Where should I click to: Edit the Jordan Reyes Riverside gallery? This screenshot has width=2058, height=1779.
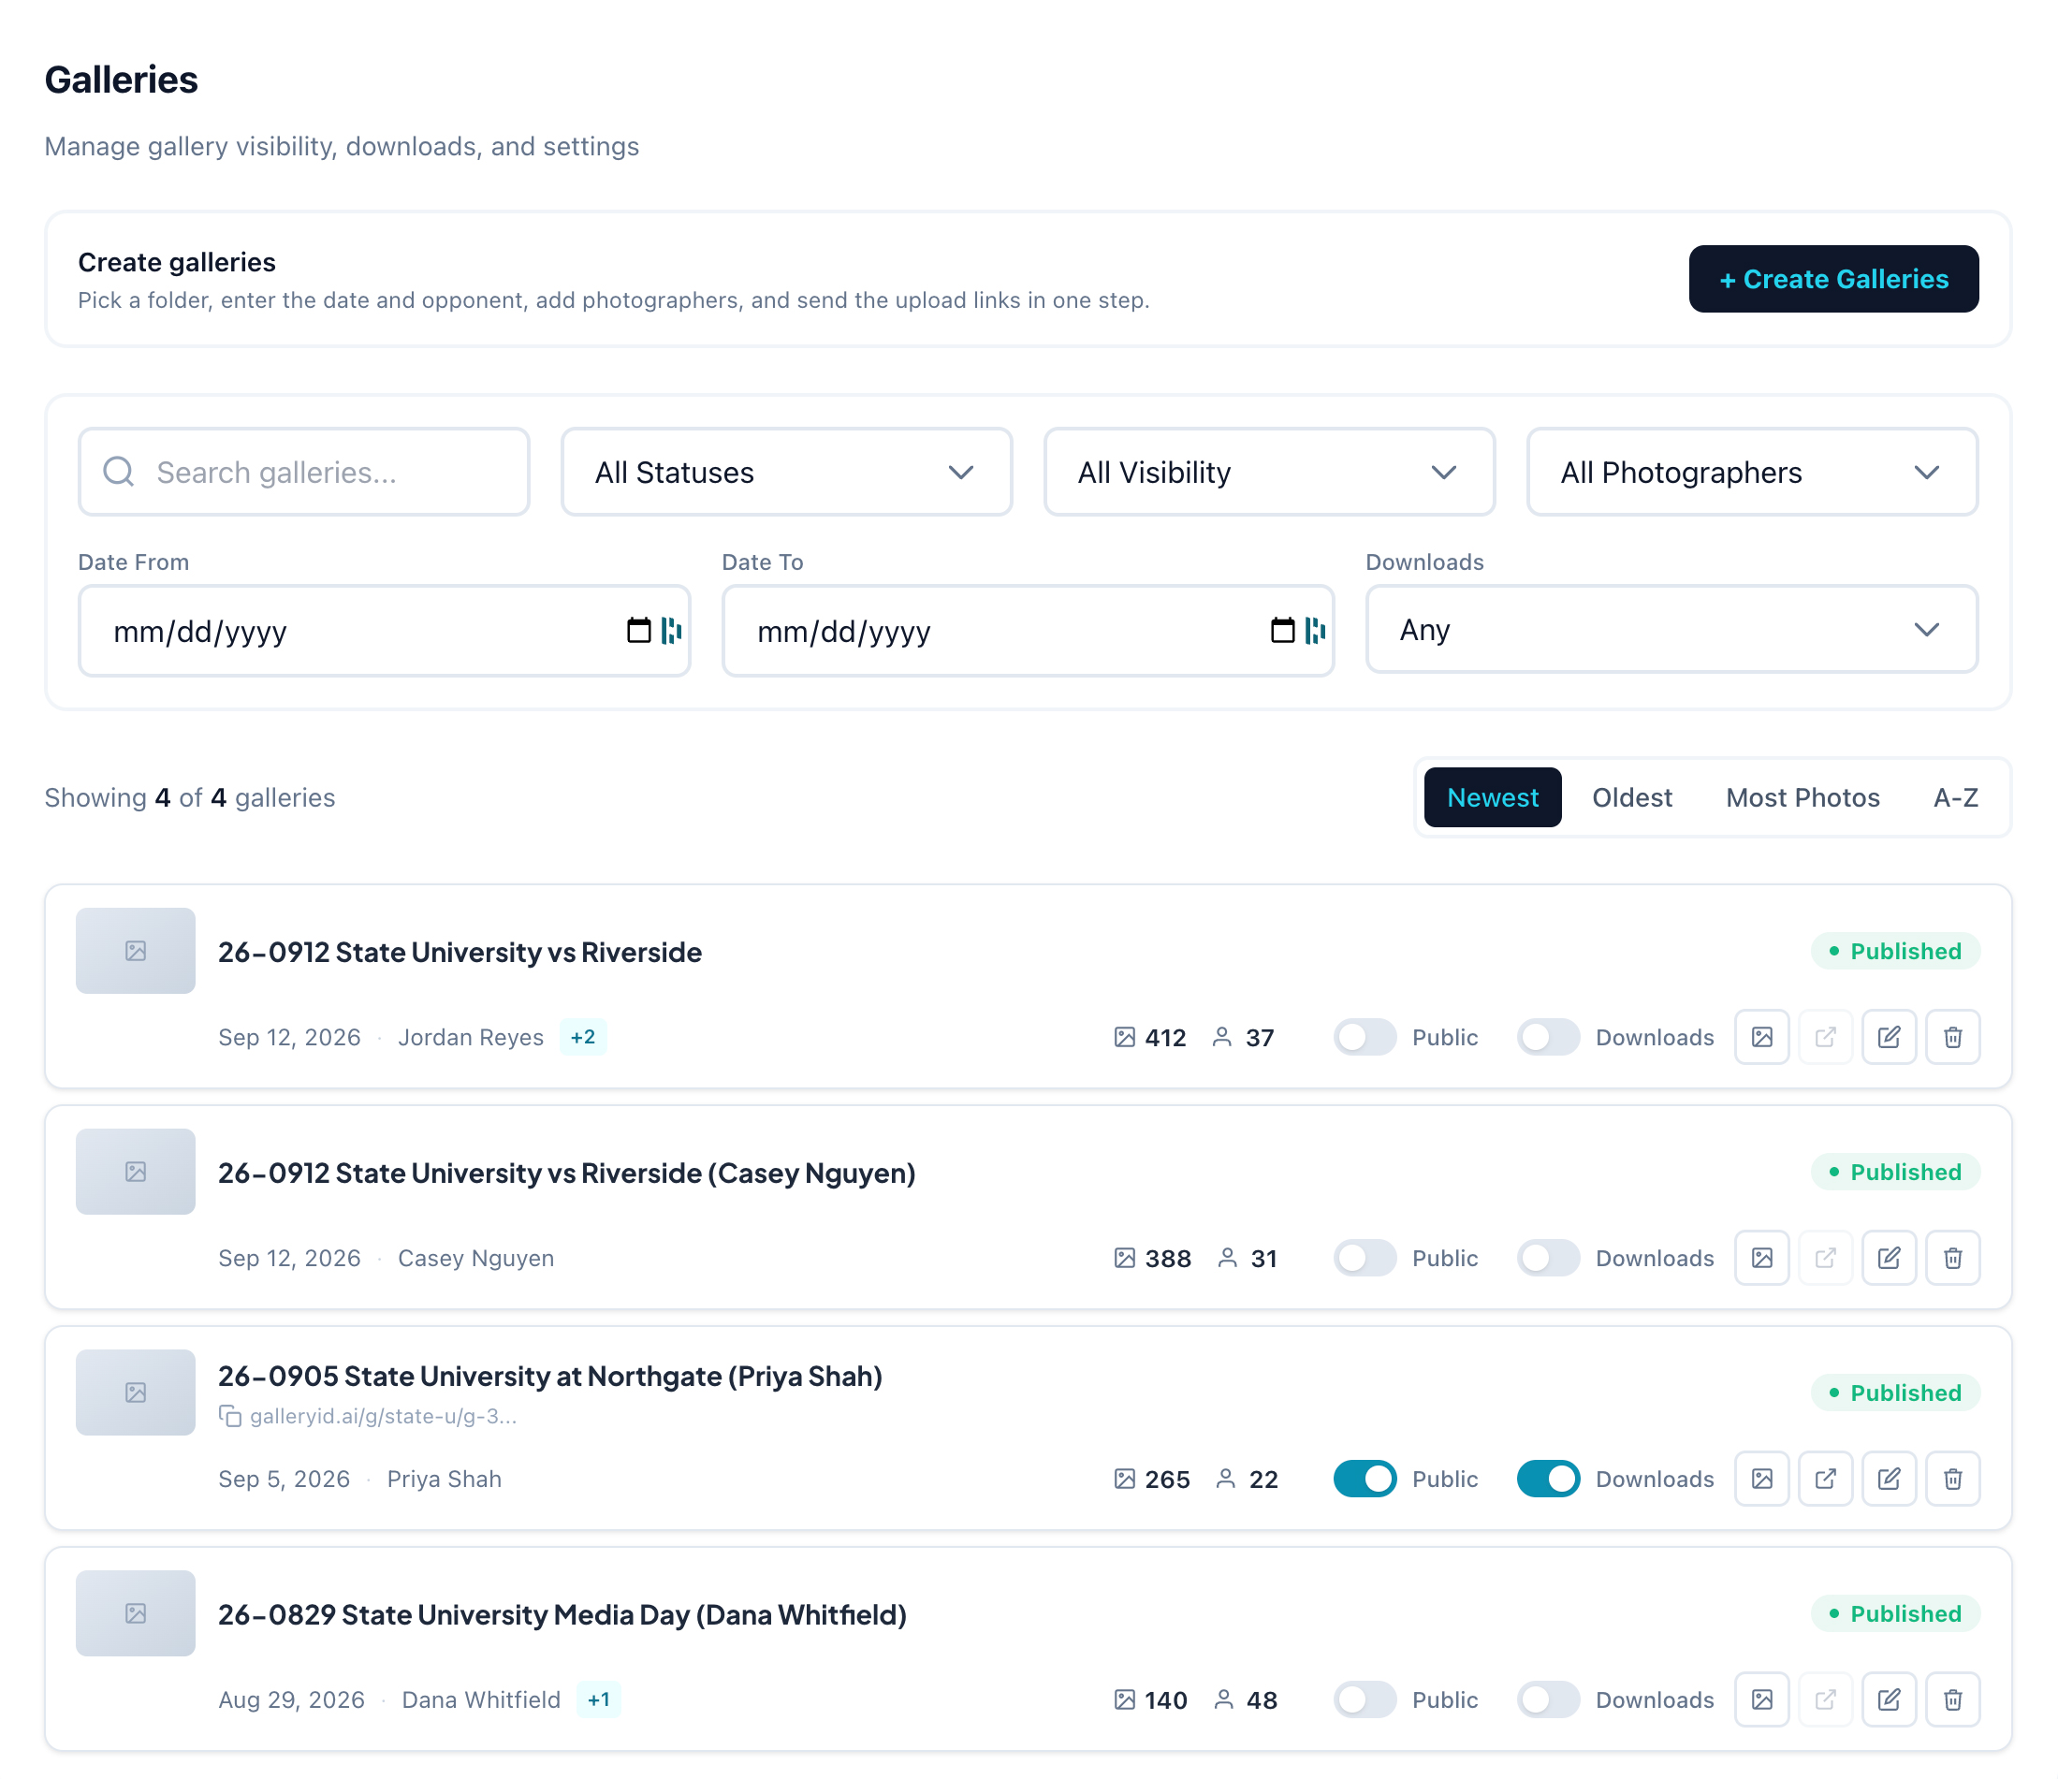[1889, 1037]
